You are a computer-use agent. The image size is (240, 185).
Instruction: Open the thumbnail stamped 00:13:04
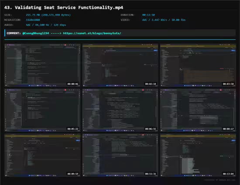[x=198, y=155]
